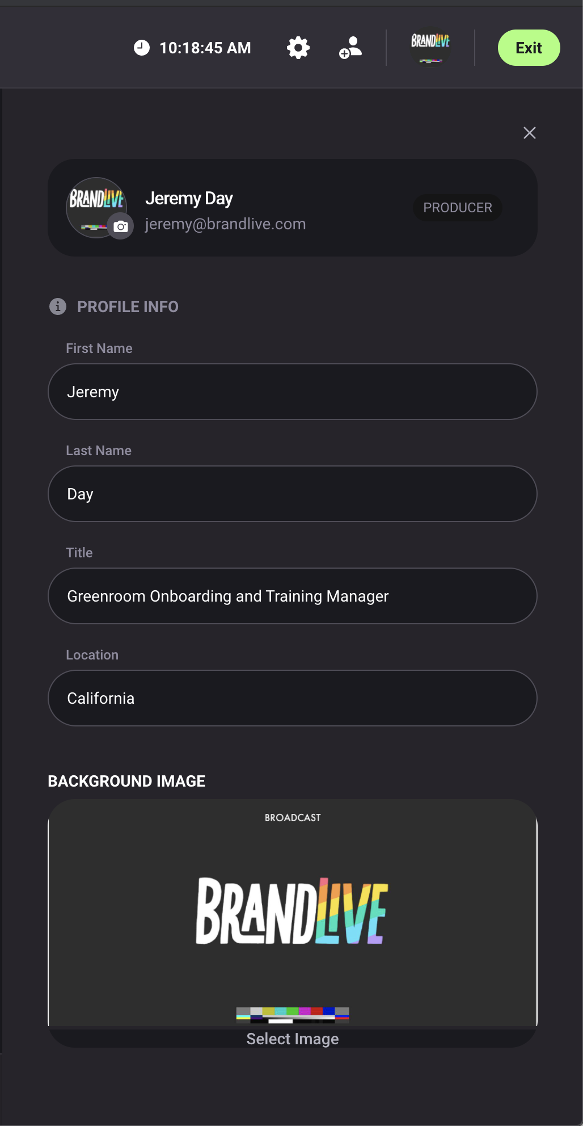Open the Brandlive avatar in the top bar
The height and width of the screenshot is (1126, 583).
coord(430,47)
